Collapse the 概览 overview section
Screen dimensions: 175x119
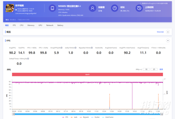pos(168,32)
